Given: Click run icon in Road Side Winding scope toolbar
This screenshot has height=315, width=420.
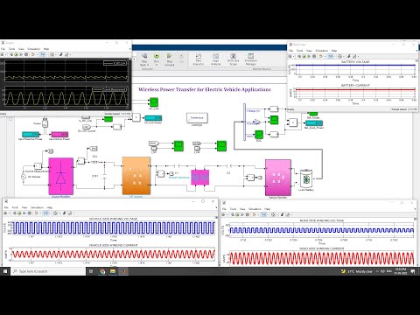Looking at the screenshot, I should [237, 214].
